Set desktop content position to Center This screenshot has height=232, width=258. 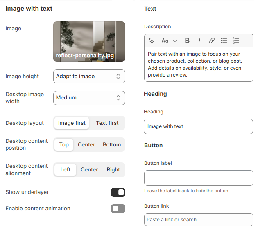pyautogui.click(x=86, y=145)
